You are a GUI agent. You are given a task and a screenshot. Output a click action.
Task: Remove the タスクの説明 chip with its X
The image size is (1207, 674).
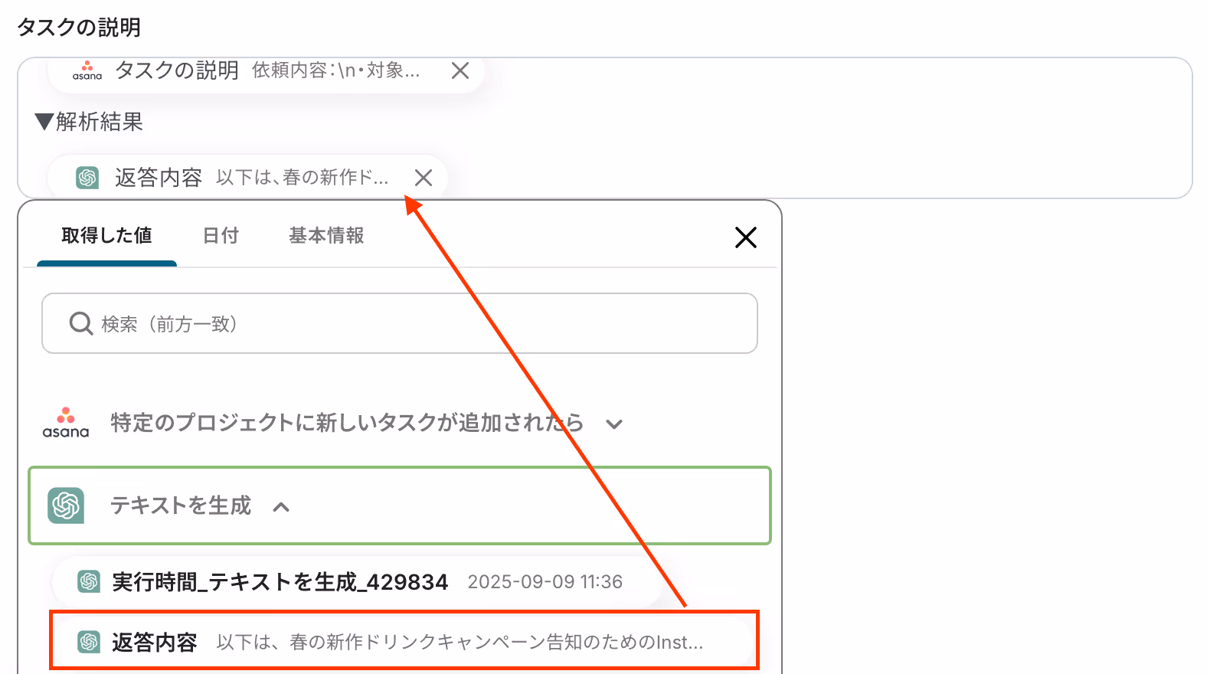click(x=460, y=70)
